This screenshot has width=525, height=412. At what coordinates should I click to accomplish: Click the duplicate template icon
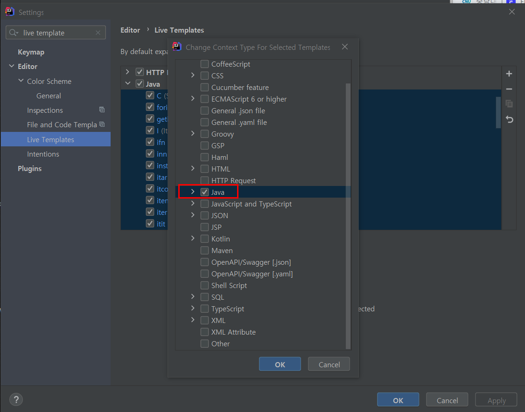coord(509,103)
